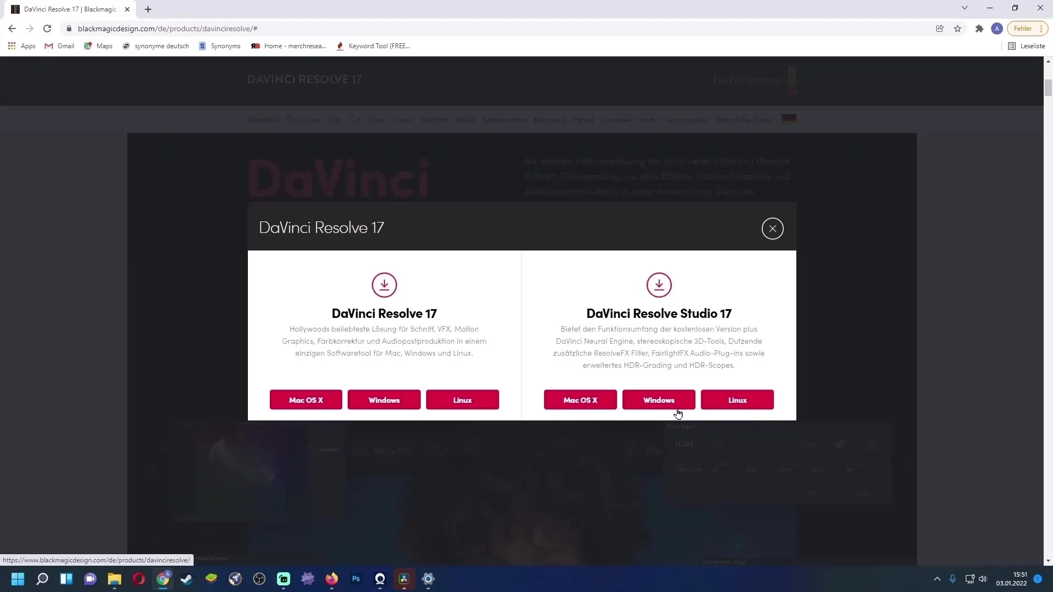Open Gmail from bookmarks bar

tap(65, 45)
